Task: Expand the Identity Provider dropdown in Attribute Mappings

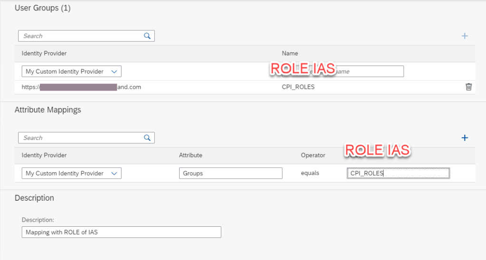Action: click(71, 174)
